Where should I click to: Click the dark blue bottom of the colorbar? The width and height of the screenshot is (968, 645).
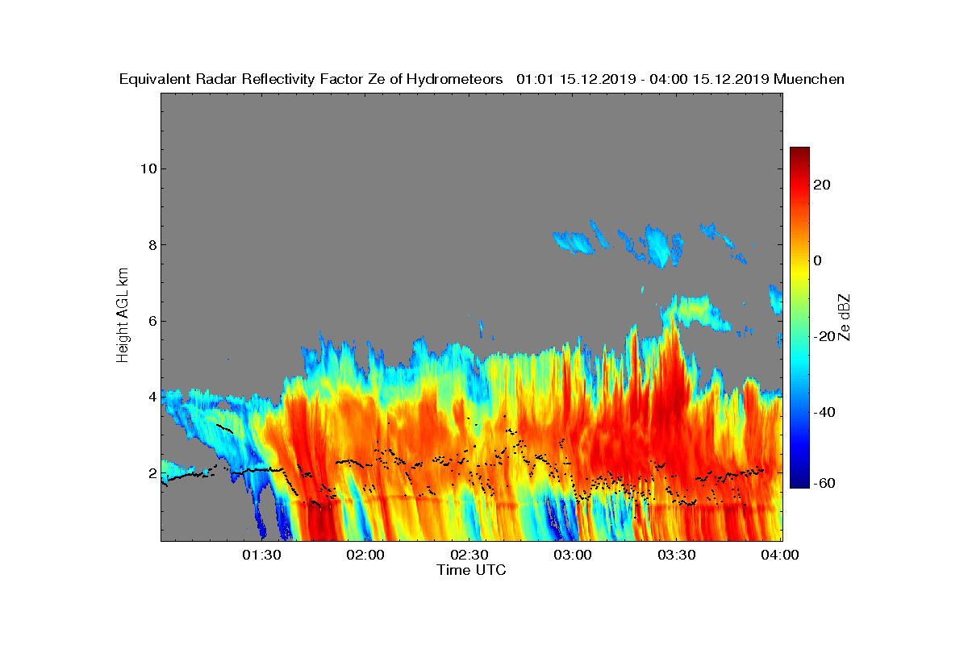pyautogui.click(x=799, y=481)
